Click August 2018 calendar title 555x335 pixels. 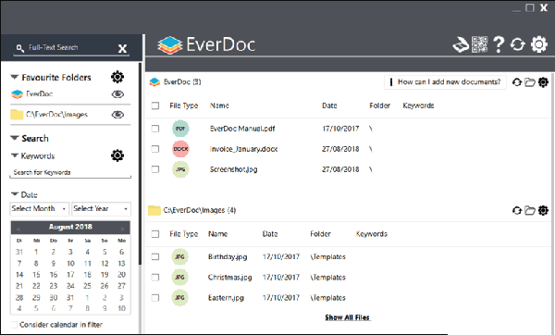[70, 227]
